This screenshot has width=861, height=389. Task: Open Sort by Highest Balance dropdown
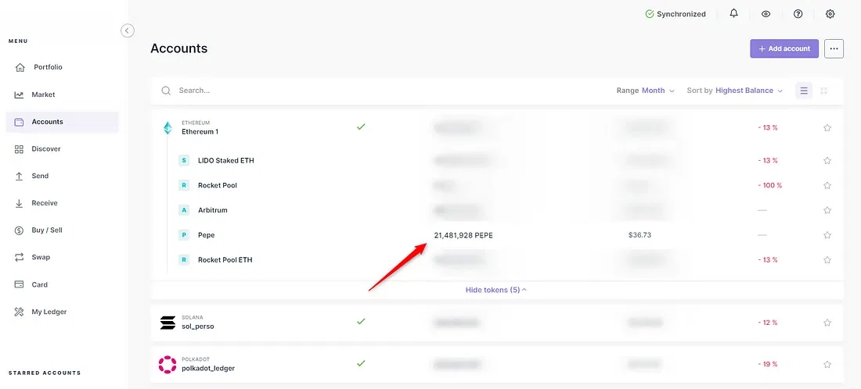click(735, 91)
